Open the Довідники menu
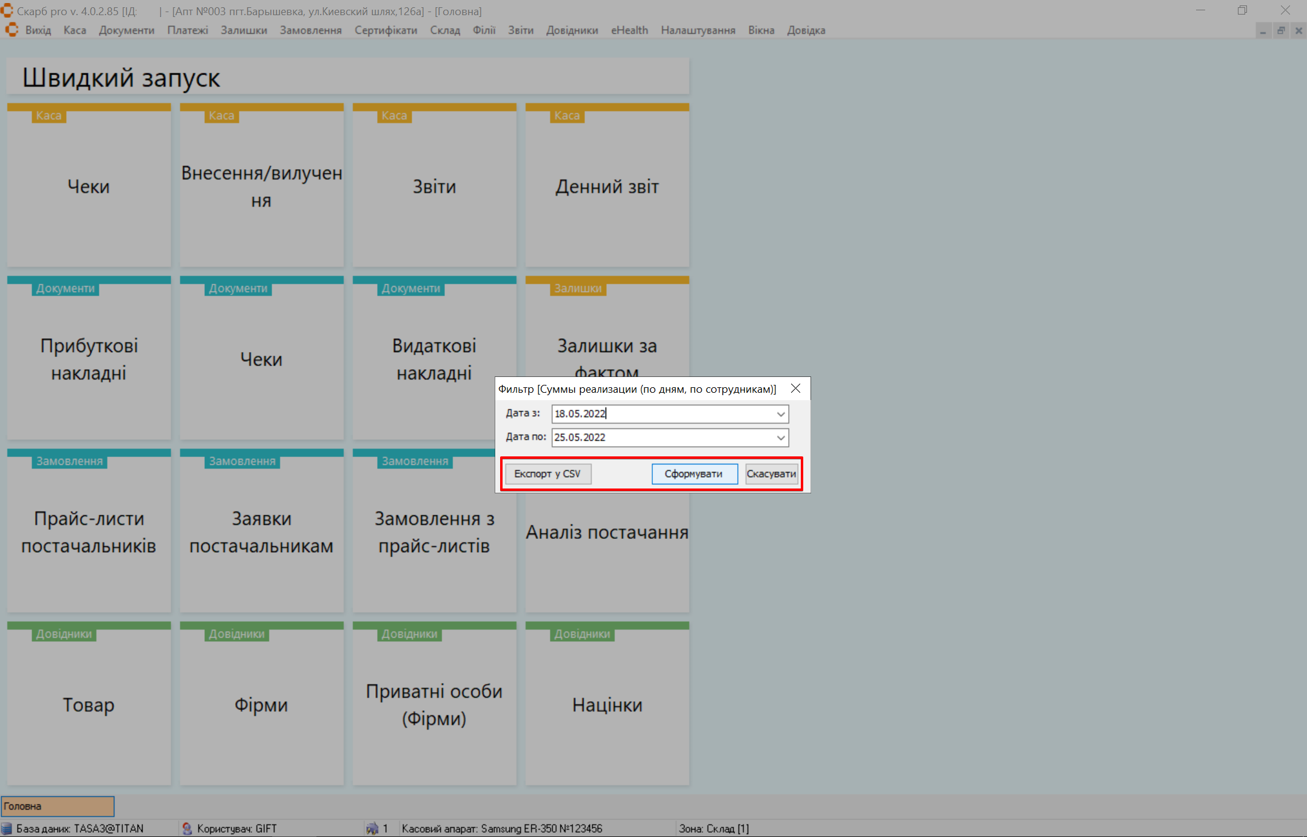The width and height of the screenshot is (1307, 837). point(572,30)
